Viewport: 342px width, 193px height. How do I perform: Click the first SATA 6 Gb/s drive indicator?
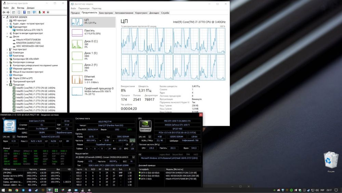point(140,173)
